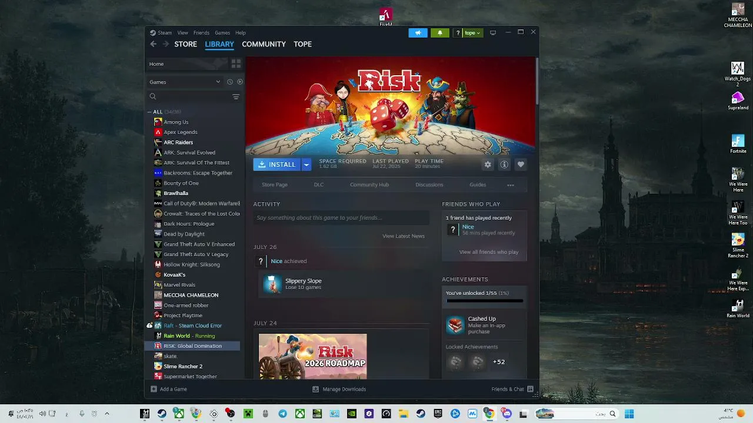Open Fortnite shortcut on the desktop
753x423 pixels.
(738, 145)
